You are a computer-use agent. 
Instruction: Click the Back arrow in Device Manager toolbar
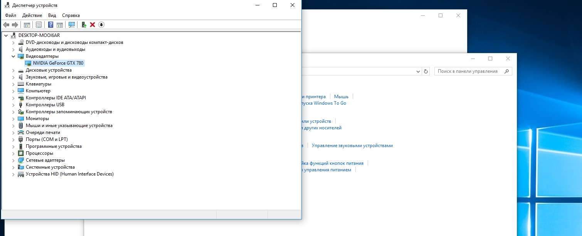pos(6,25)
